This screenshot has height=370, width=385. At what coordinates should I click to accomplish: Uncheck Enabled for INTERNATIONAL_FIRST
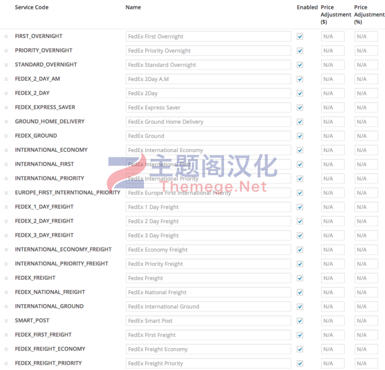coord(300,165)
